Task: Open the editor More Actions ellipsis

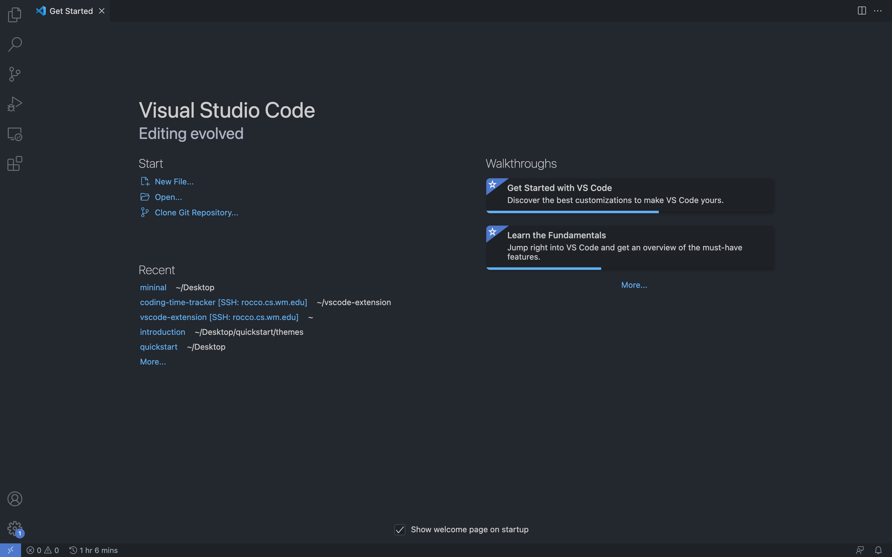Action: click(878, 11)
